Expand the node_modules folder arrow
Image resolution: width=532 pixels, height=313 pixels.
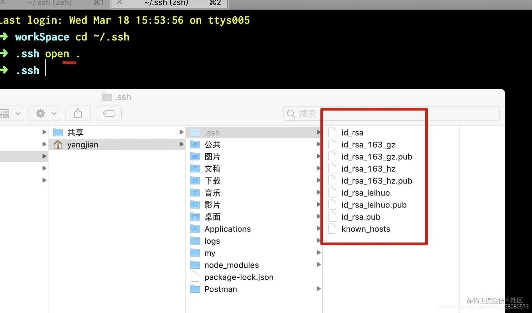coord(318,264)
